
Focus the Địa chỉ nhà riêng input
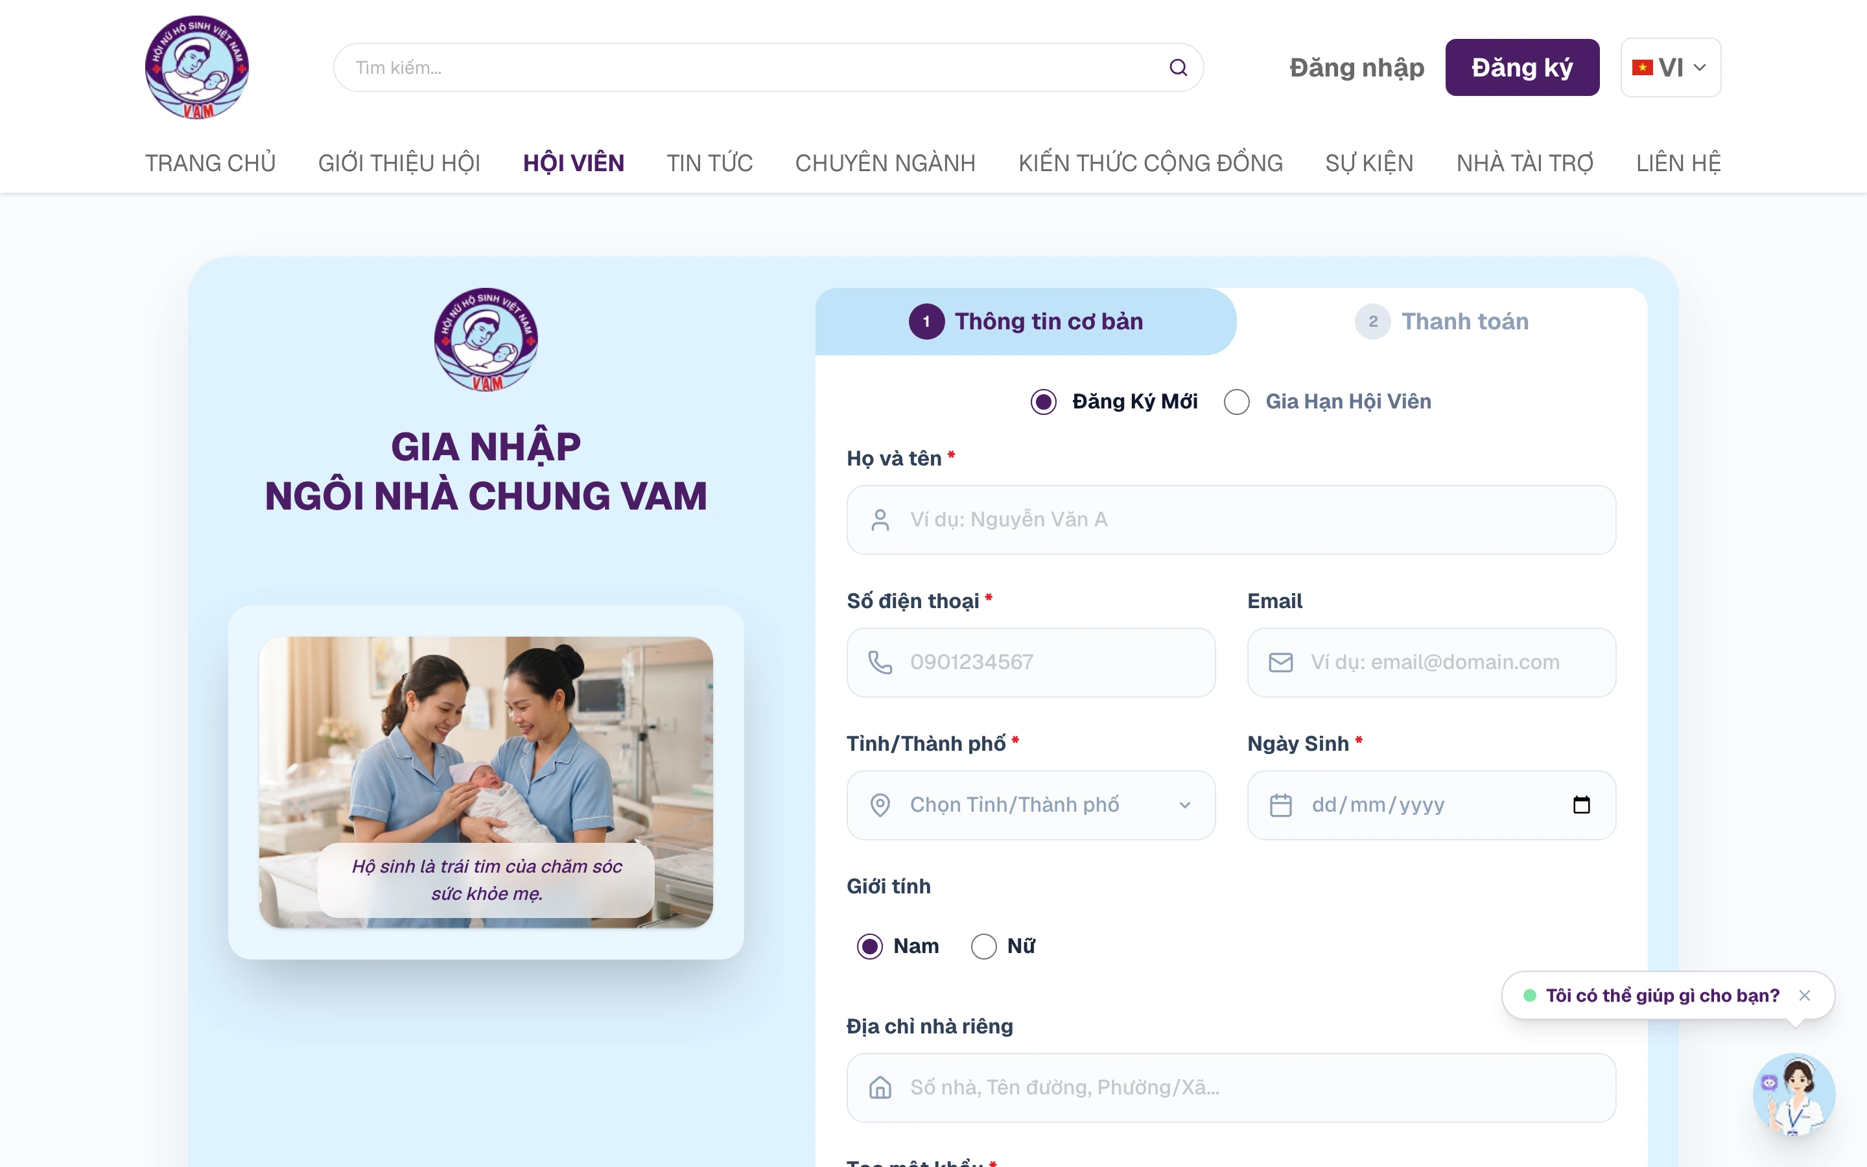(1231, 1087)
